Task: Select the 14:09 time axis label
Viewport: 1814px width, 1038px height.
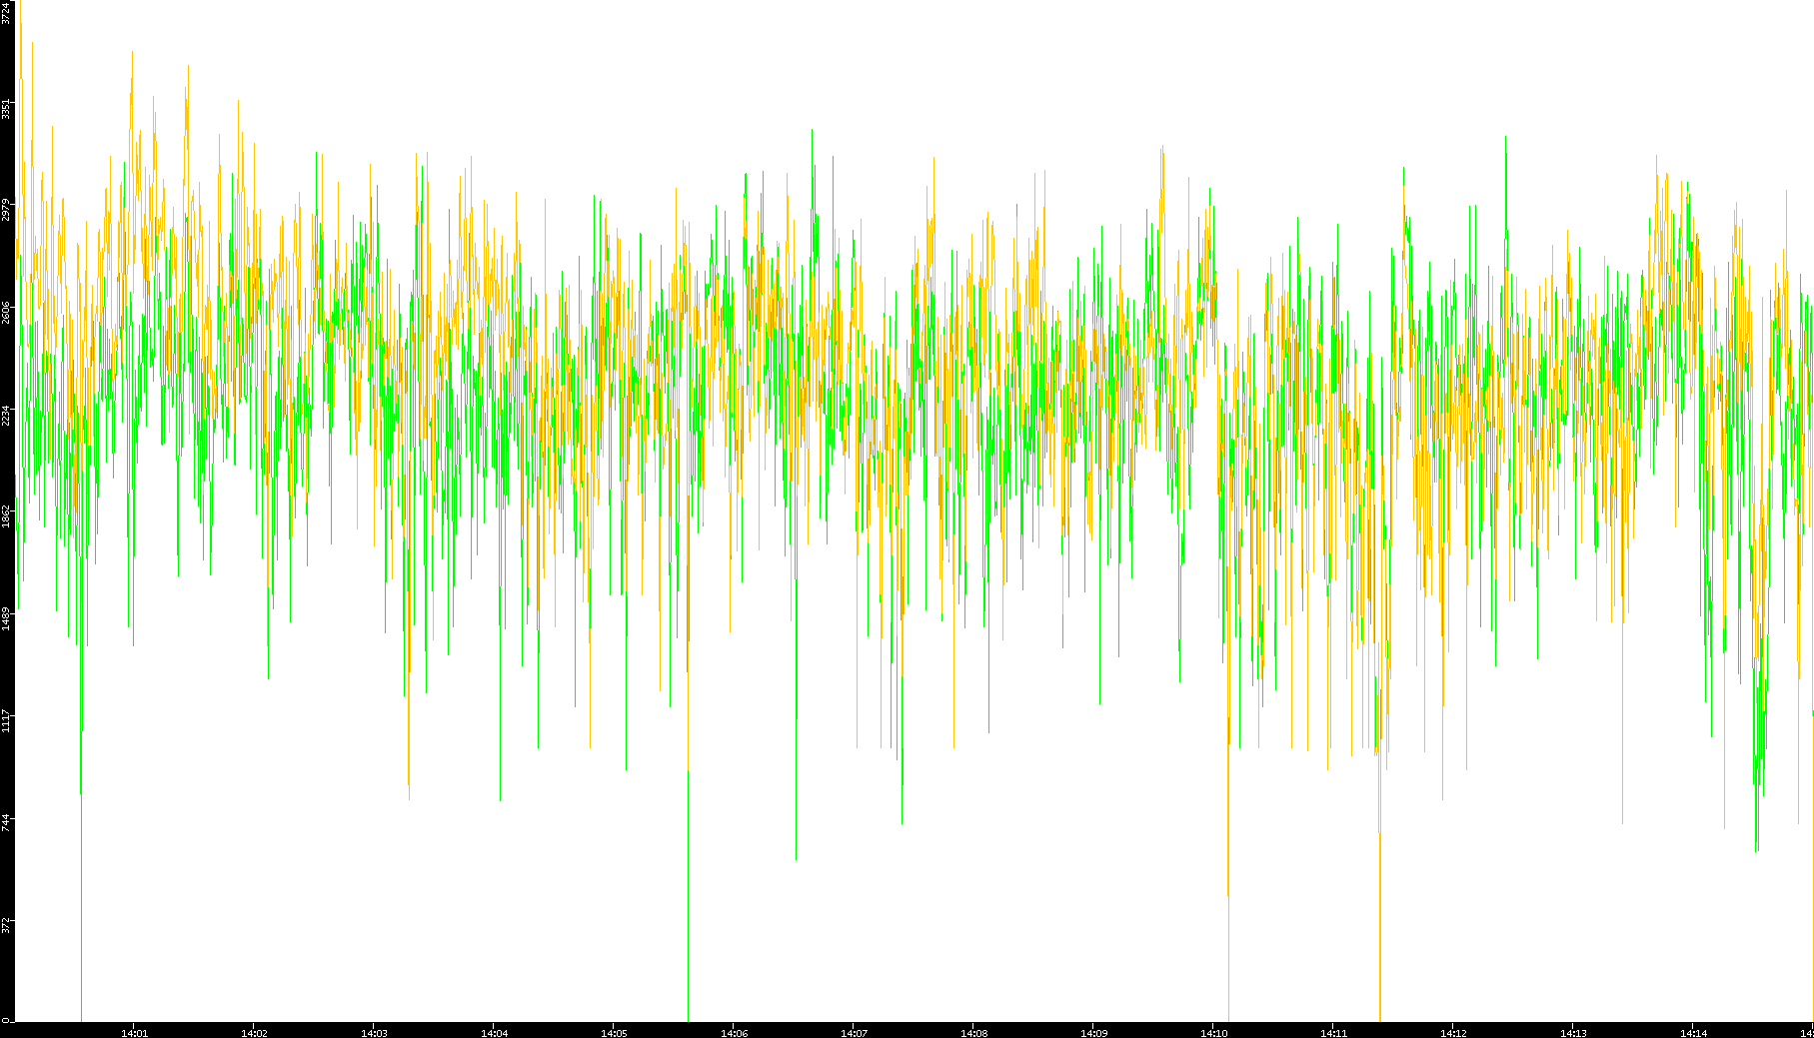Action: [1093, 1033]
